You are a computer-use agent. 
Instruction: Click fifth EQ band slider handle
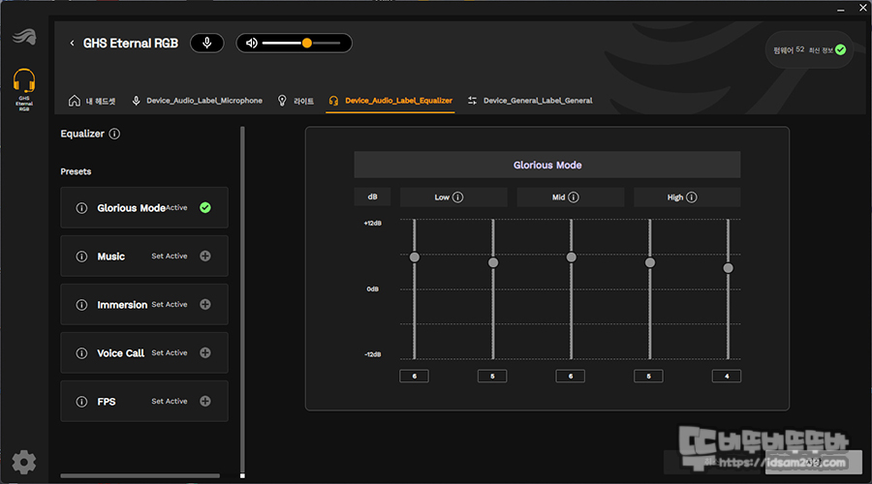(x=728, y=268)
